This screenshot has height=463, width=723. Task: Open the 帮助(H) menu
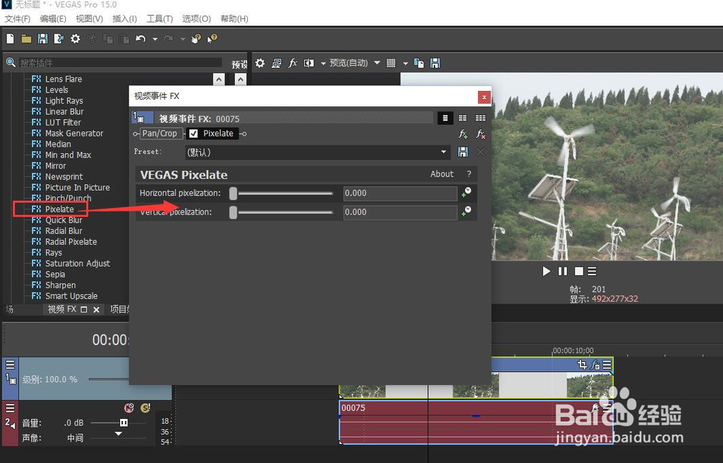(234, 19)
